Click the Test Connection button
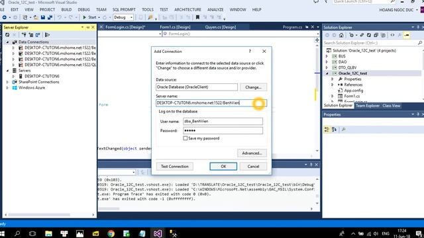424x238 pixels. click(174, 167)
